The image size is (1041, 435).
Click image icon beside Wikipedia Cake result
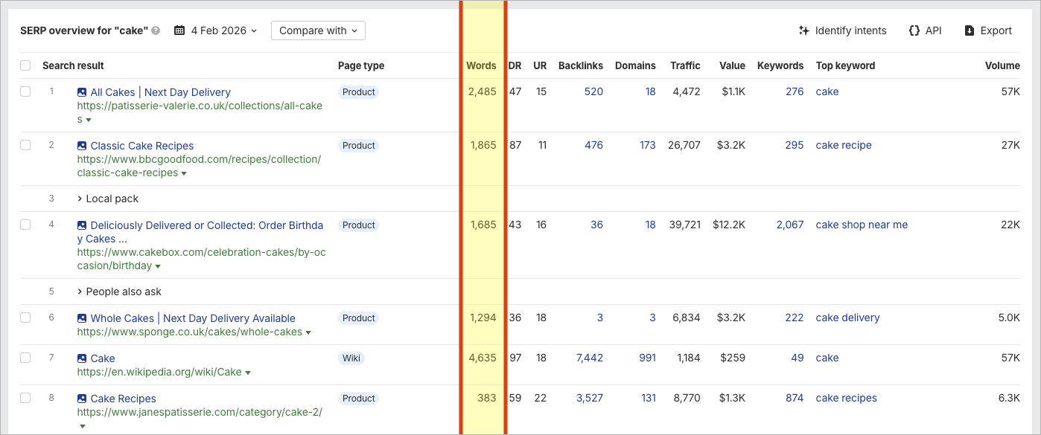coord(82,358)
